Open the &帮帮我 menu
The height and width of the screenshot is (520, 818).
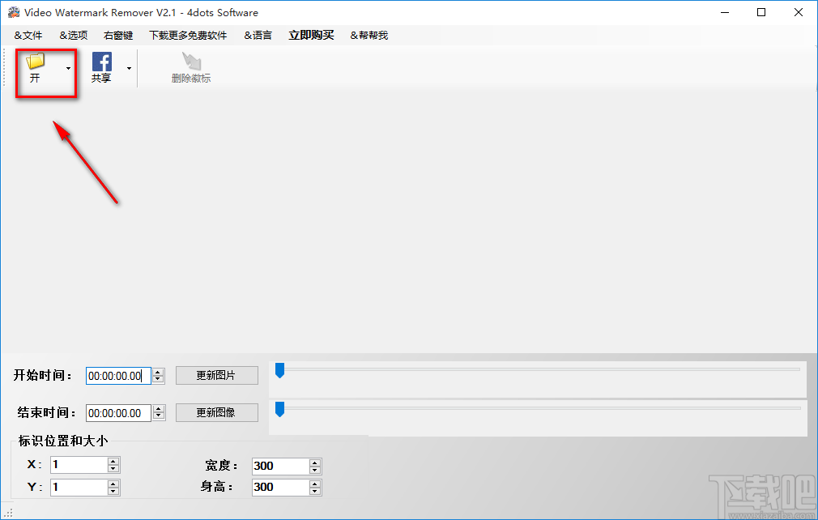[369, 35]
